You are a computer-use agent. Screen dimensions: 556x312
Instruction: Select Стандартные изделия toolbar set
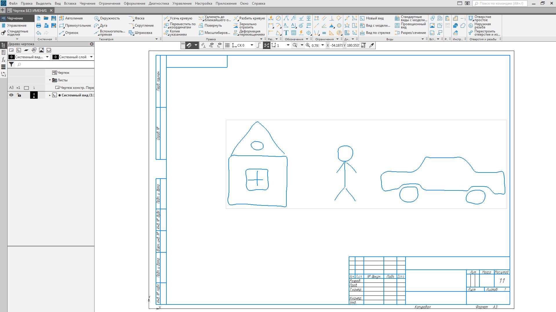17,33
